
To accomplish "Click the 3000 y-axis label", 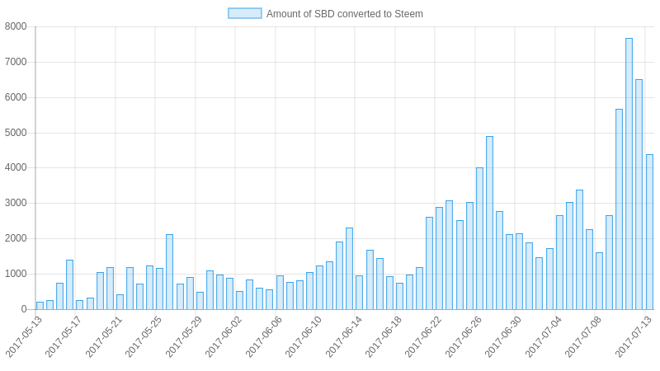I will 16,203.
